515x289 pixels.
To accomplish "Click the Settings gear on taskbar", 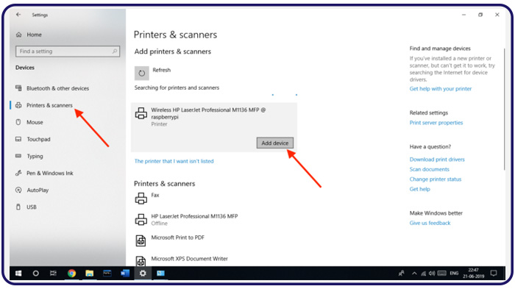I will tap(143, 274).
